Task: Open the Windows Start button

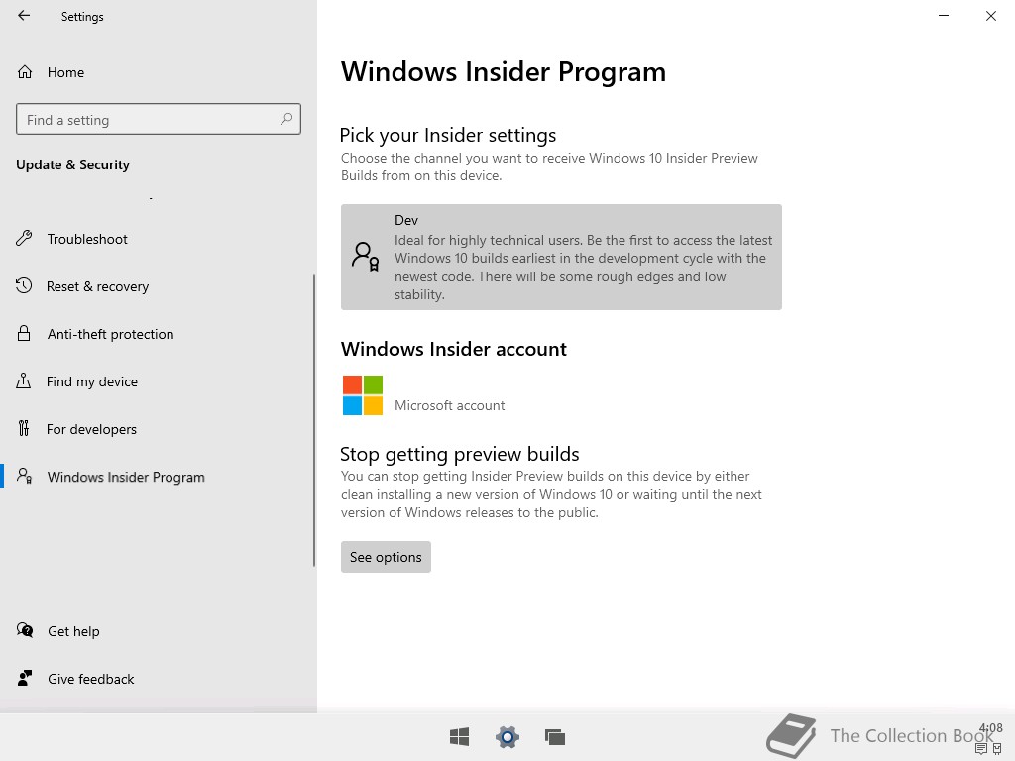Action: point(460,737)
